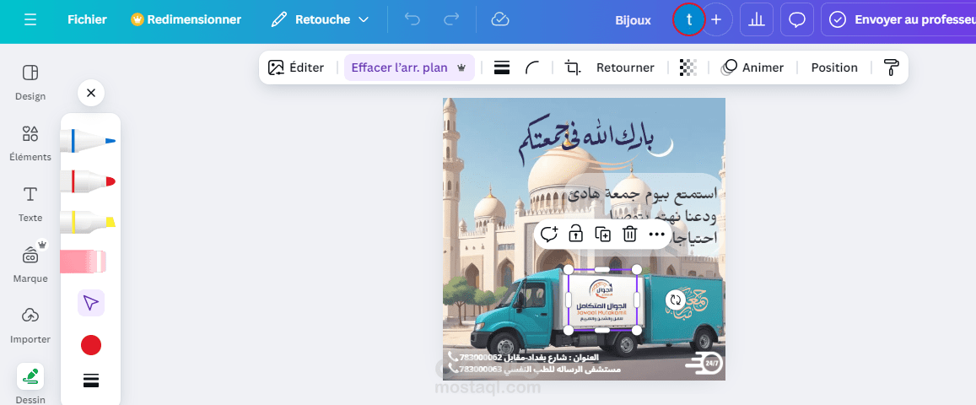The height and width of the screenshot is (405, 976).
Task: Open more options three dots menu
Action: click(x=656, y=235)
